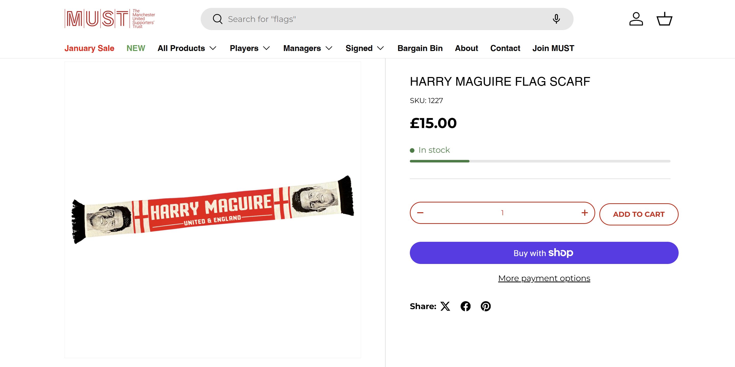735x367 pixels.
Task: Buy with Shop pay button
Action: coord(544,253)
